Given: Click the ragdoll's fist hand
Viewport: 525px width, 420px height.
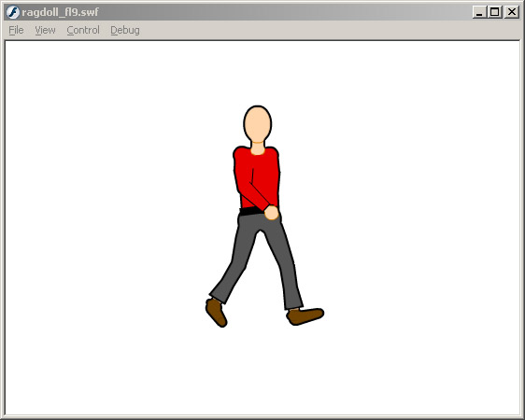Looking at the screenshot, I should pos(272,213).
